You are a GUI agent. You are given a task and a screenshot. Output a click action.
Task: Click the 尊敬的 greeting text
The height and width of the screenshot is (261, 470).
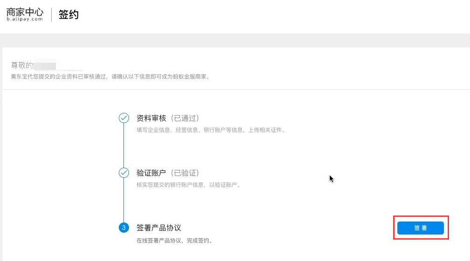(22, 65)
